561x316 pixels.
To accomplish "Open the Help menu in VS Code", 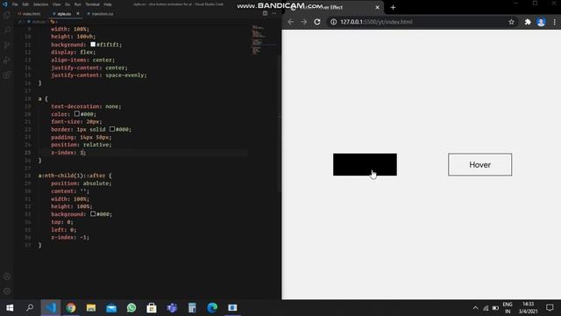I will click(x=108, y=4).
